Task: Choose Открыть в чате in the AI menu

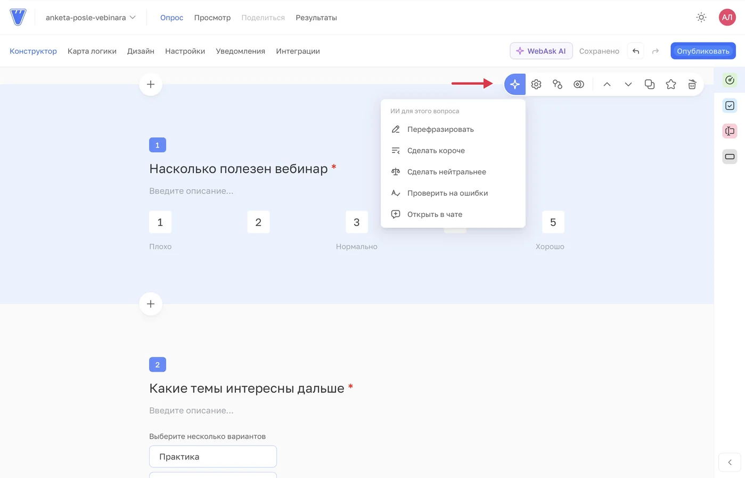Action: tap(453, 214)
